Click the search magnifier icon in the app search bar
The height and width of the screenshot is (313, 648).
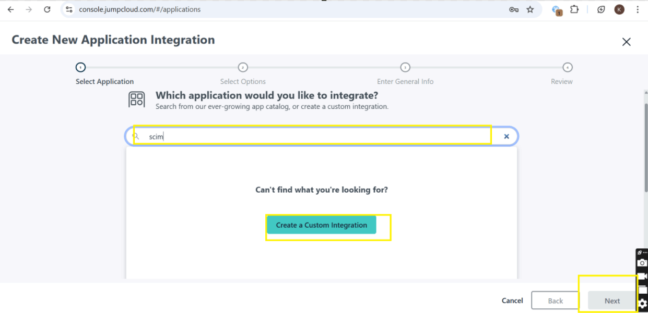pos(136,136)
